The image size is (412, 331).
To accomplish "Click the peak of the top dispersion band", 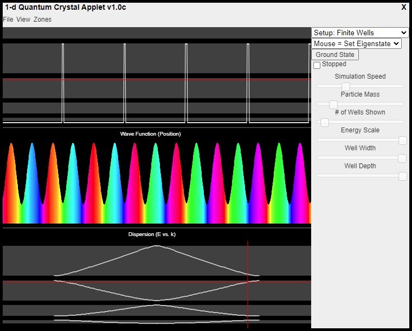I will (157, 246).
